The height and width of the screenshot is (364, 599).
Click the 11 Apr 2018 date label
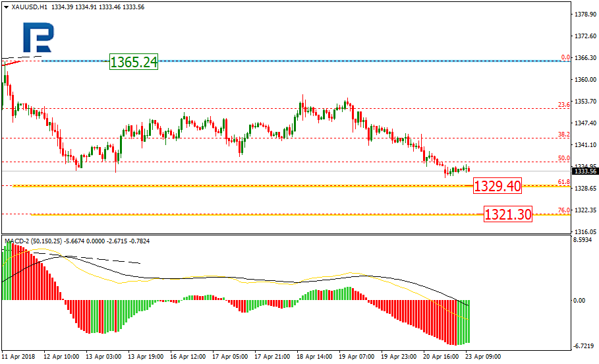tap(18, 357)
